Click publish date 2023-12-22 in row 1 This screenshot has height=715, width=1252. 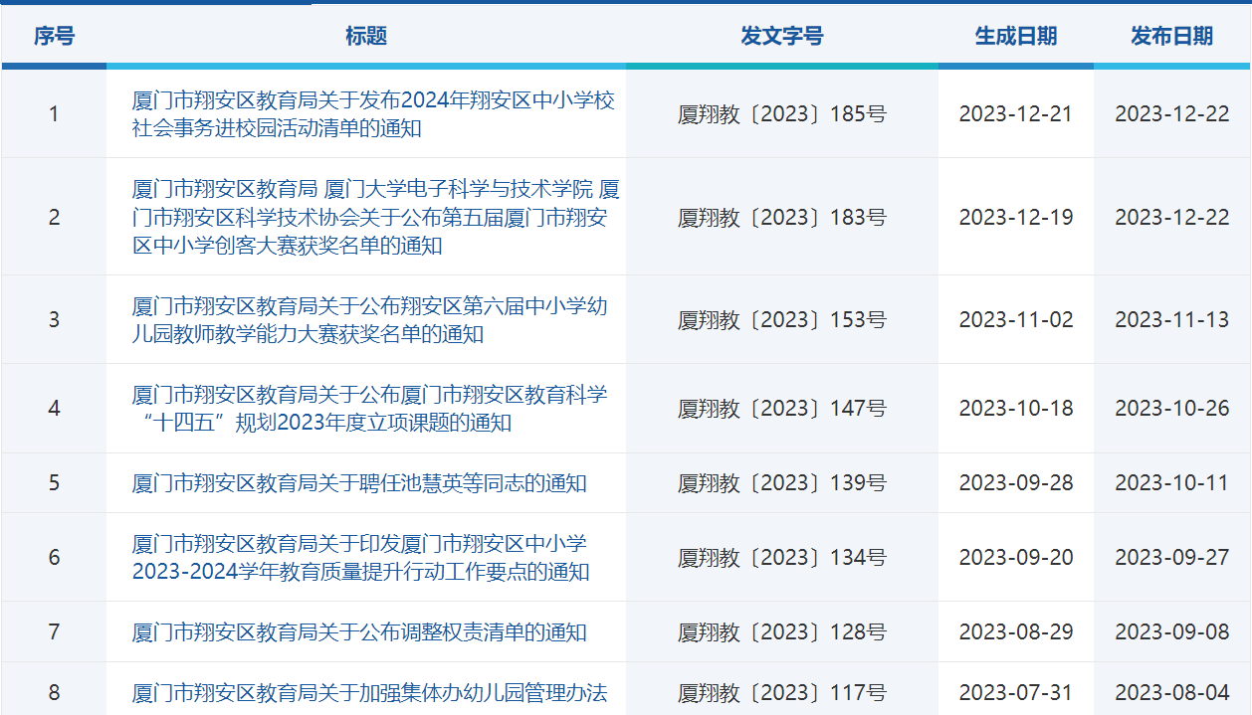click(1172, 114)
